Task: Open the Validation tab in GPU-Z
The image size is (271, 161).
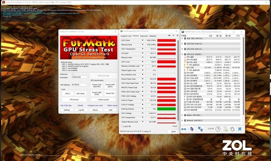Action: click(x=152, y=36)
